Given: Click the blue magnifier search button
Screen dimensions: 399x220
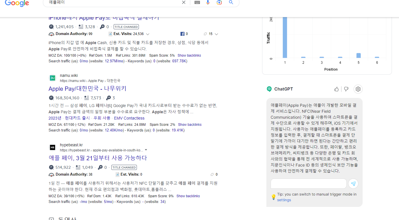Looking at the screenshot, I should coord(231,2).
